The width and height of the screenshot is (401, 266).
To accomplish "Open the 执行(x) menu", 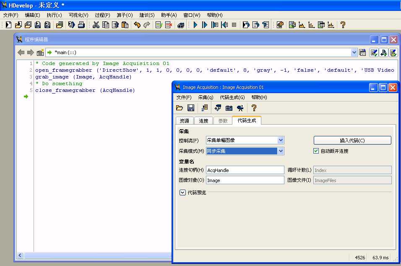I will coord(54,15).
